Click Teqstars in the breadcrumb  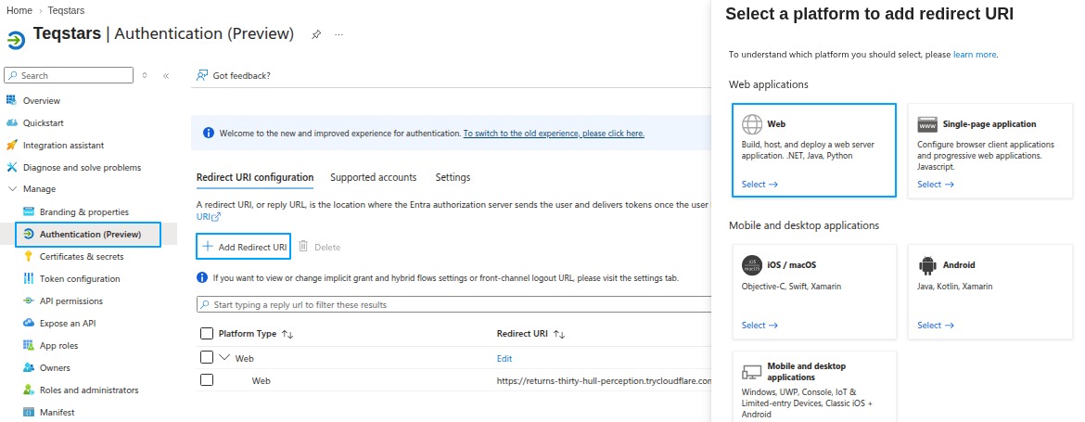tap(67, 10)
